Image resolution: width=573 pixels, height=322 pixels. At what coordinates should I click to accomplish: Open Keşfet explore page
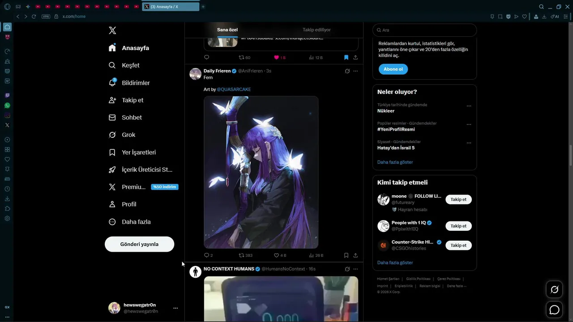pos(124,65)
